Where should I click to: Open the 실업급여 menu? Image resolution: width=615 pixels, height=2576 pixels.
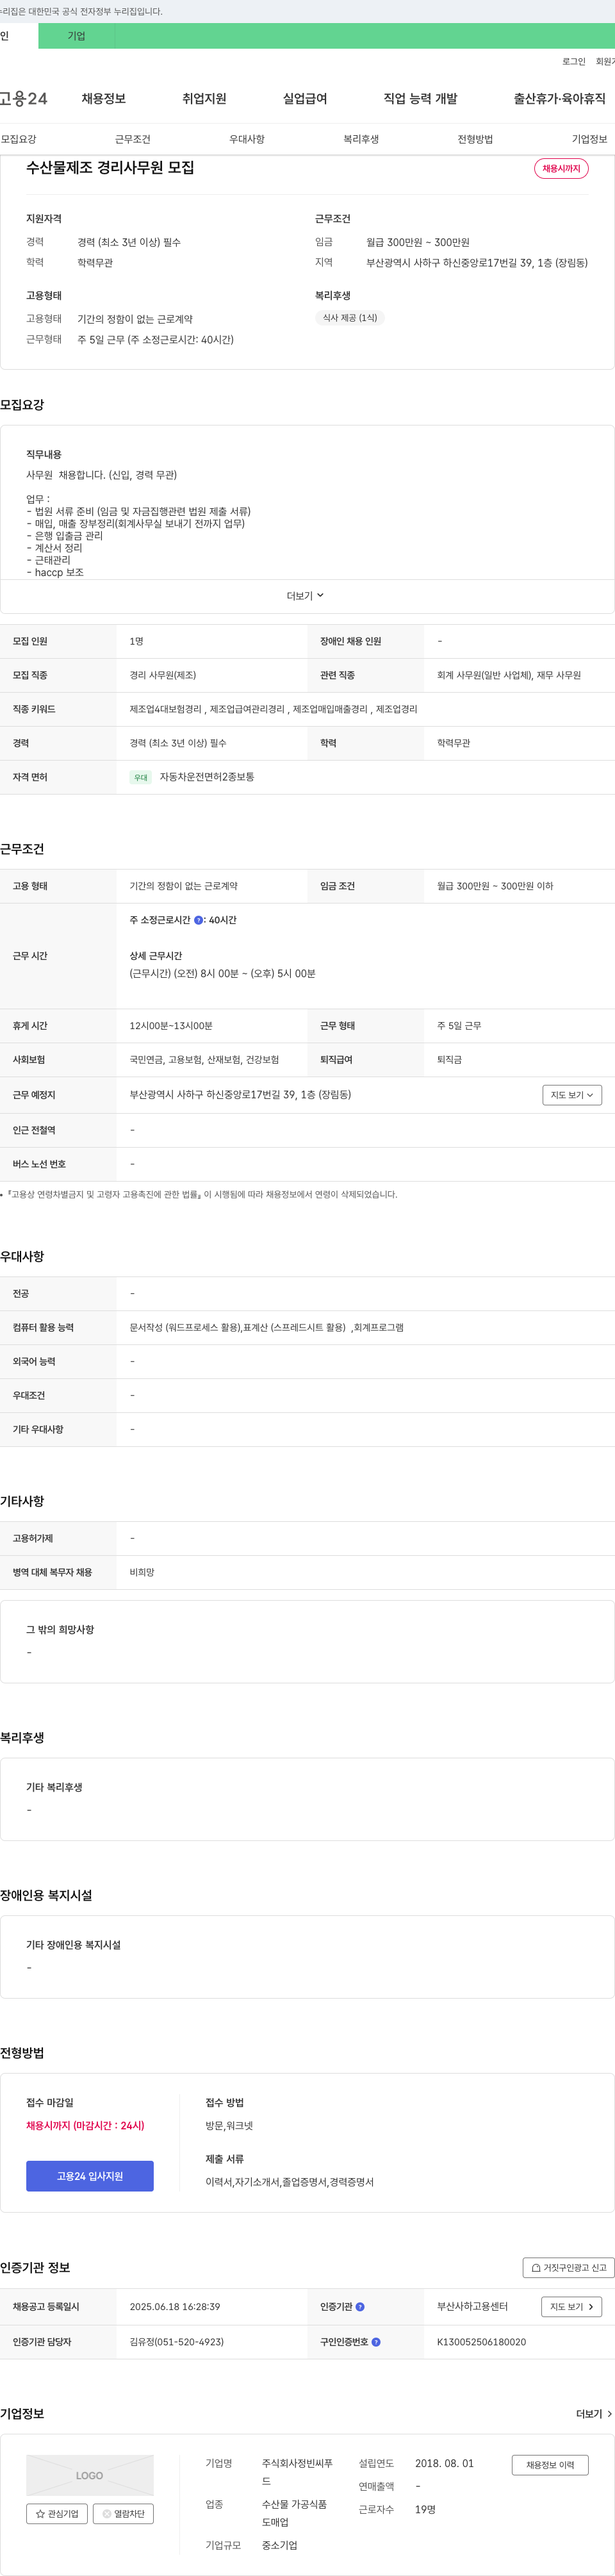click(x=305, y=99)
